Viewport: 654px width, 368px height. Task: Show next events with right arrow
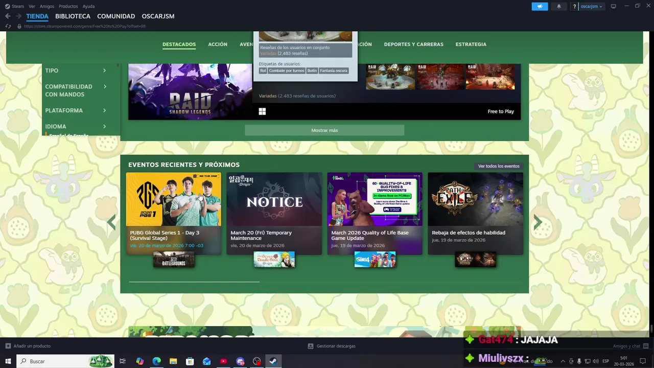coord(538,222)
